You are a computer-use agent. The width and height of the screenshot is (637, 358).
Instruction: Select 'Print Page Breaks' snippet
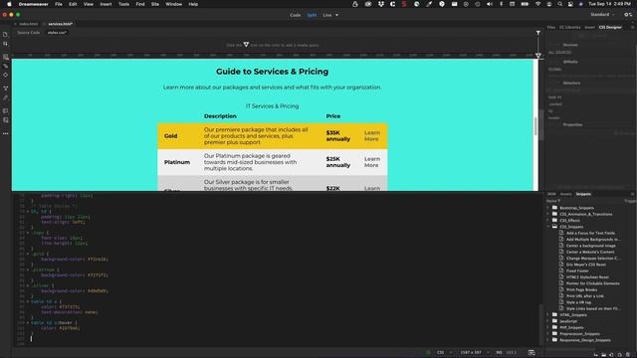tap(581, 289)
